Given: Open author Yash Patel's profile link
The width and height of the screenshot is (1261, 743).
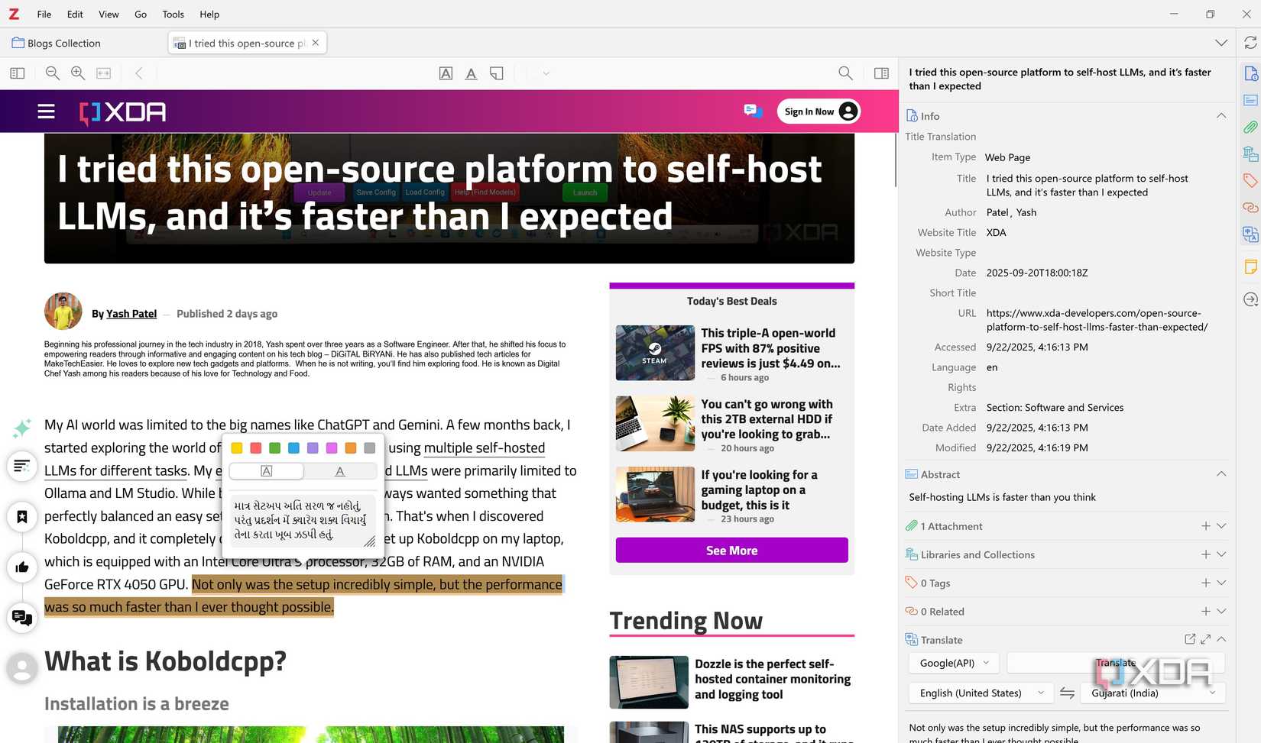Looking at the screenshot, I should pyautogui.click(x=131, y=314).
